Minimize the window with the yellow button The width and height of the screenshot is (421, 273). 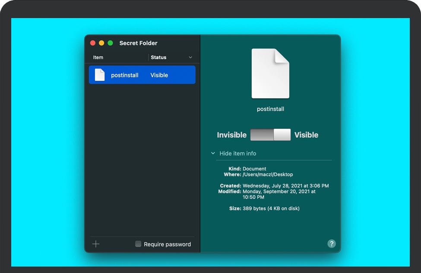101,43
